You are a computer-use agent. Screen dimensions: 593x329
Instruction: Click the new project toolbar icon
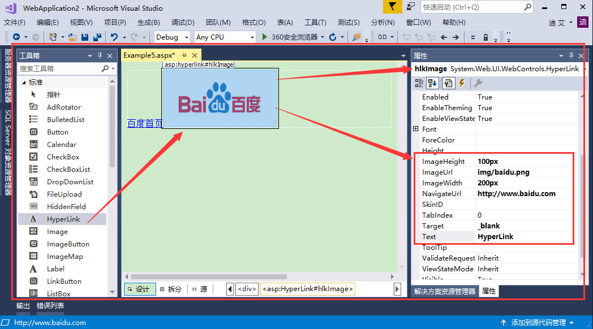53,37
